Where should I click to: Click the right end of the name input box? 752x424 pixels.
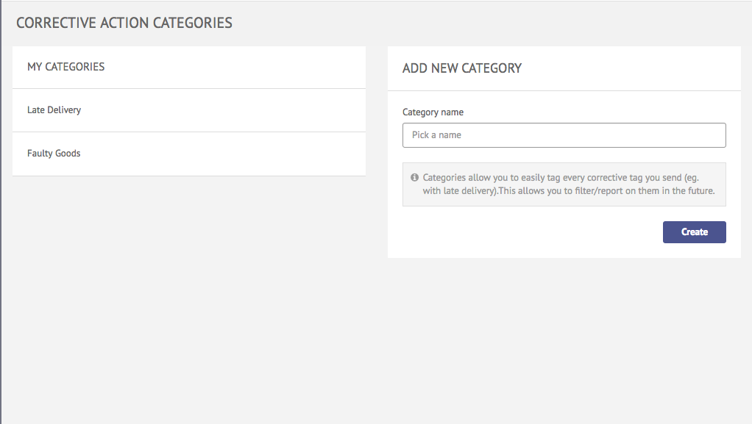pyautogui.click(x=714, y=135)
